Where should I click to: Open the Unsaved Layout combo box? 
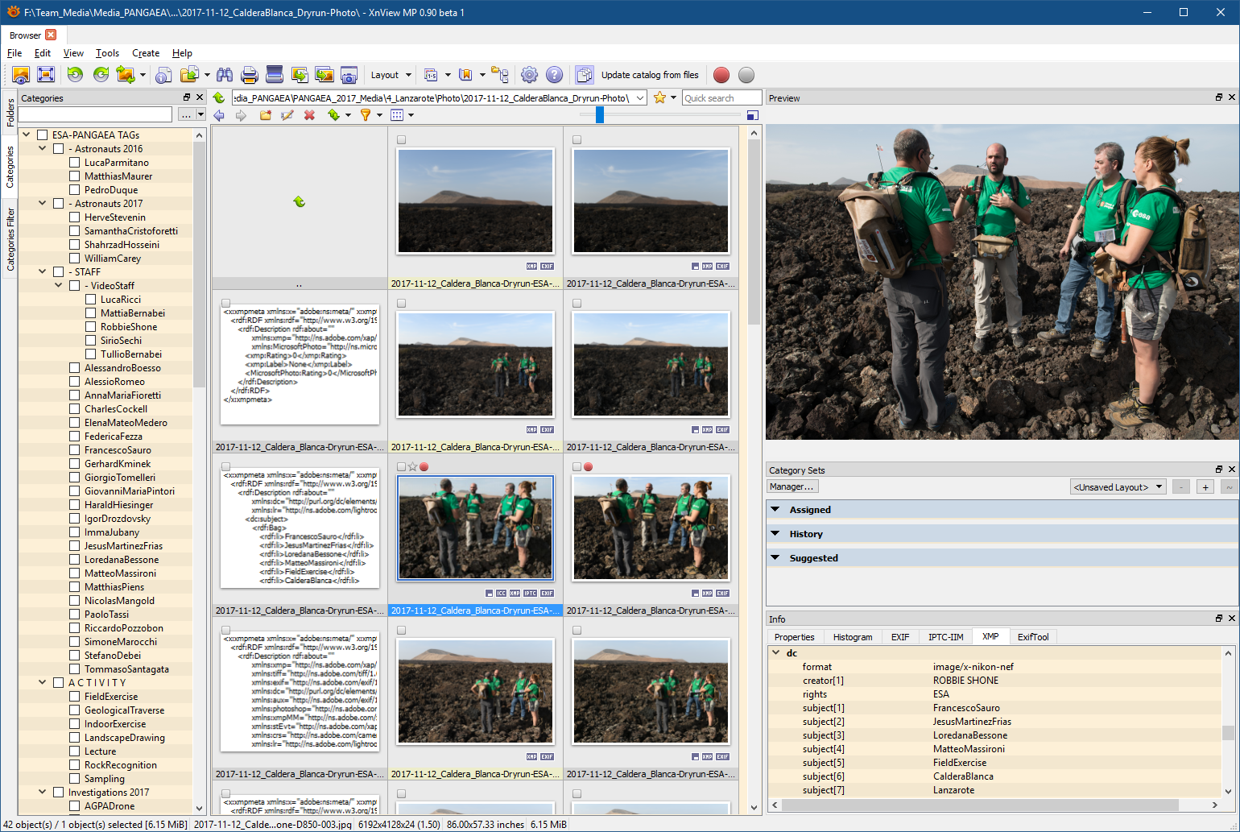tap(1118, 486)
